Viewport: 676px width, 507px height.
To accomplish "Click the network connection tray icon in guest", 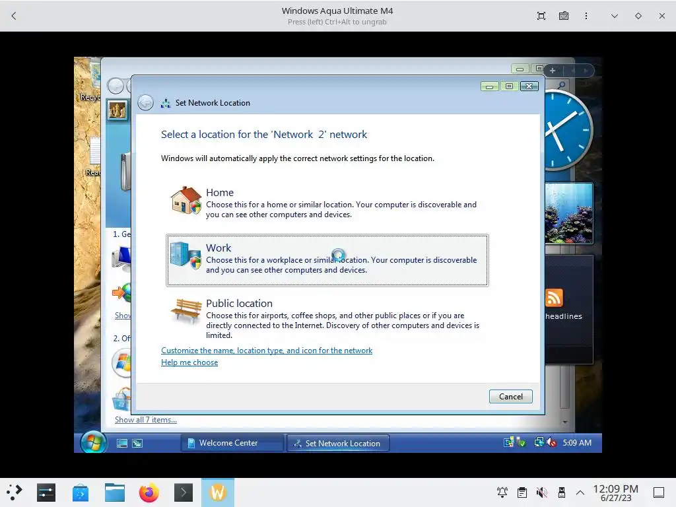I will click(x=539, y=442).
